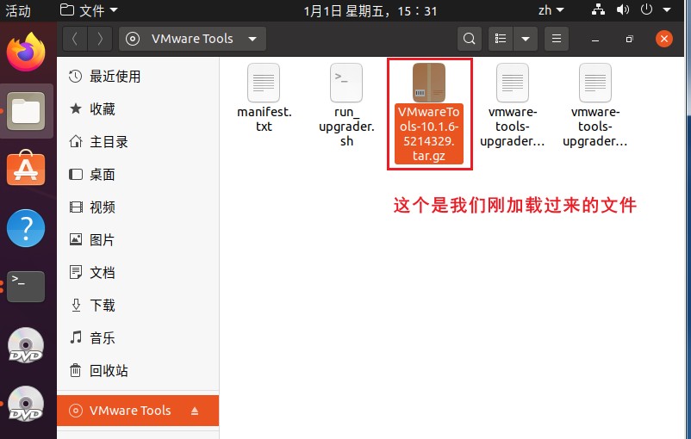Click the upper DVD disc dock icon
Viewport: 691px width, 439px height.
click(x=26, y=345)
